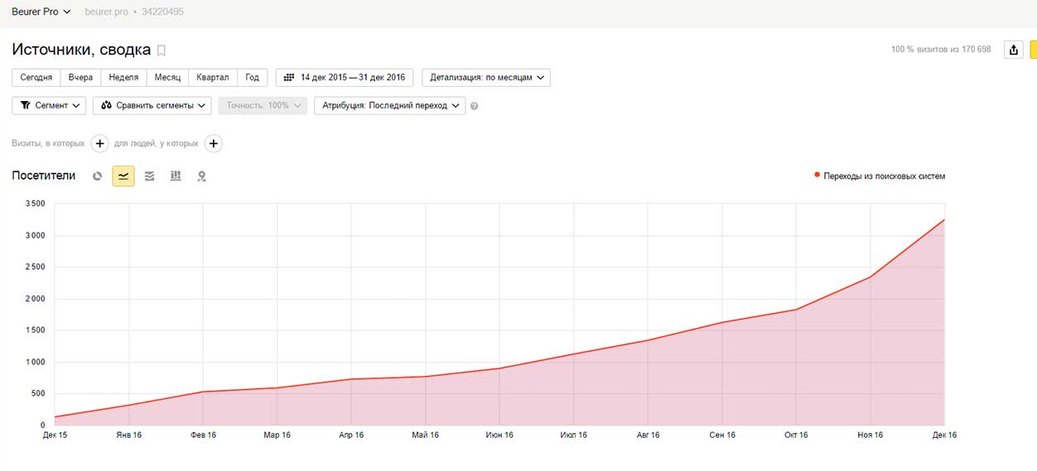The image size is (1037, 471).
Task: Switch to stacked area chart view
Action: click(x=149, y=176)
